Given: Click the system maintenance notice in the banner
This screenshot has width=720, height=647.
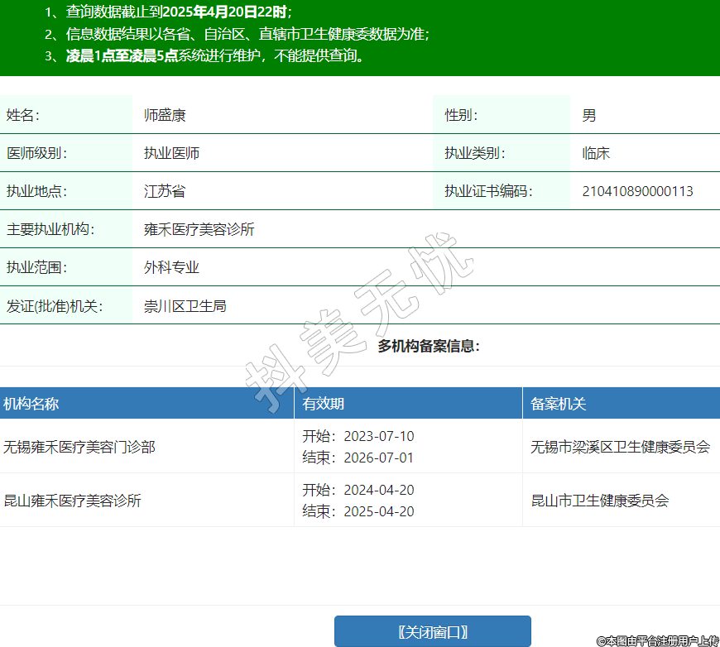Looking at the screenshot, I should point(215,56).
